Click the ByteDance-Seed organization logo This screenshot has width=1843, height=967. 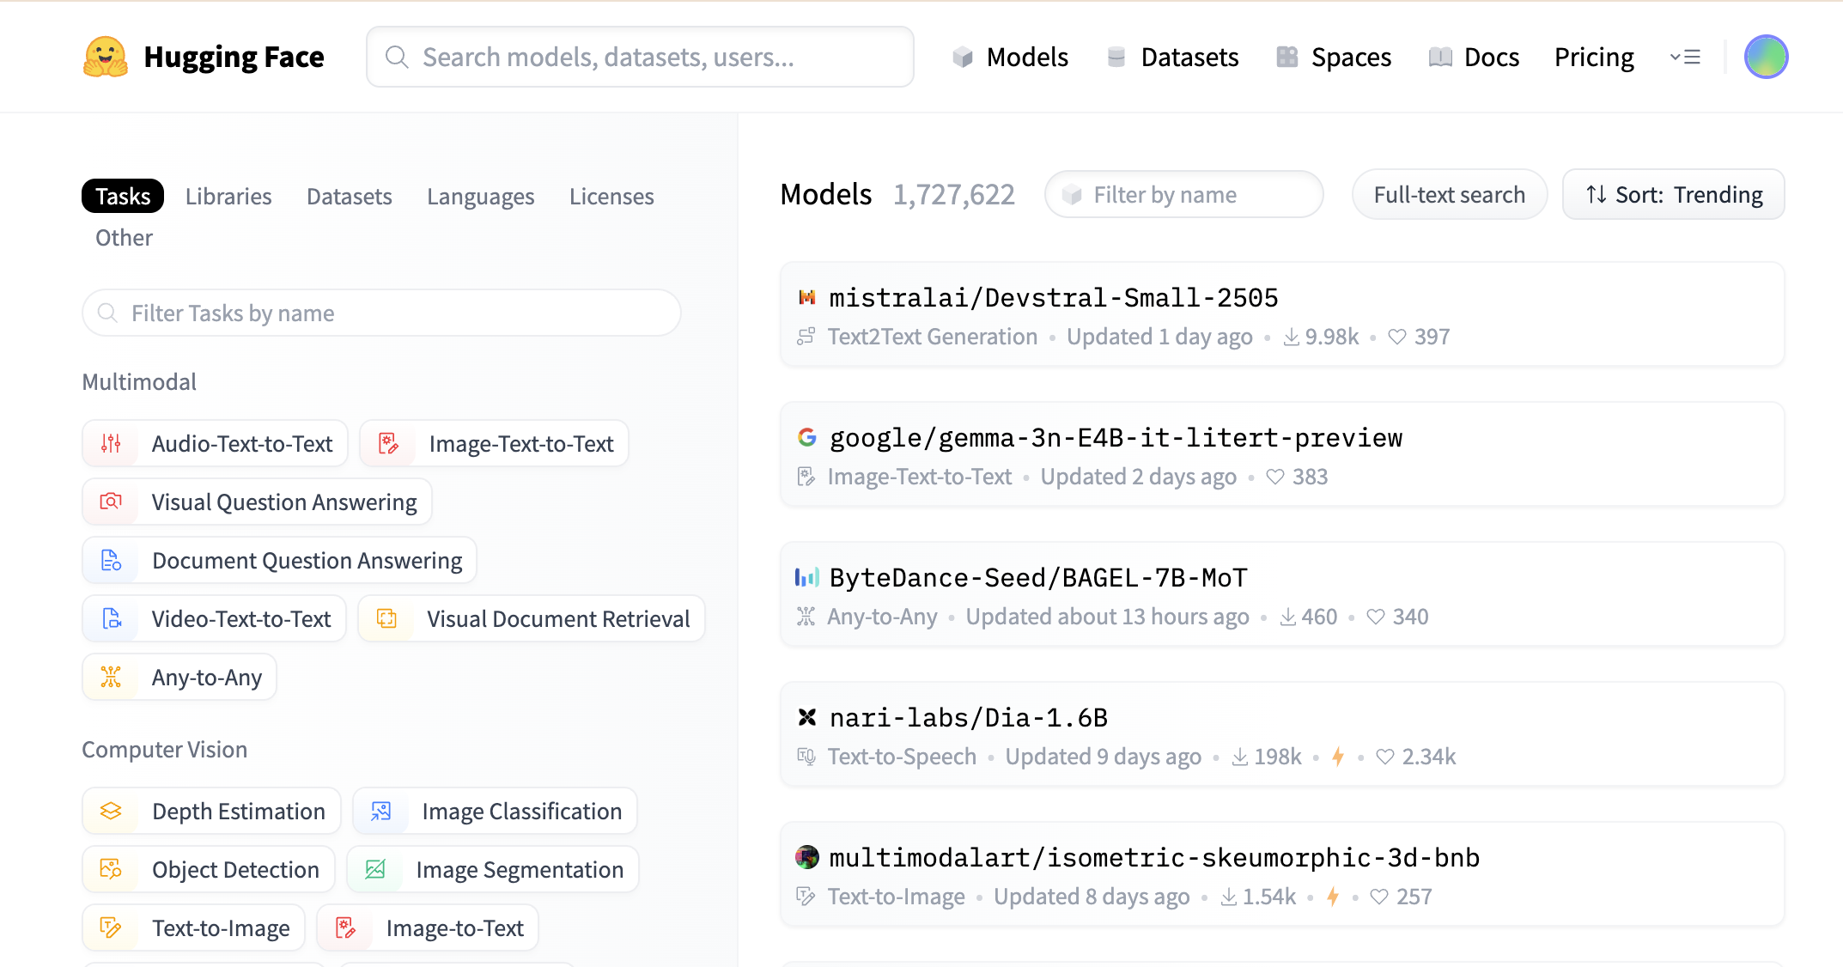pos(806,577)
